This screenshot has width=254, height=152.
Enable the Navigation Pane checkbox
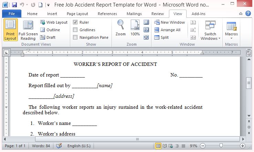coord(75,37)
